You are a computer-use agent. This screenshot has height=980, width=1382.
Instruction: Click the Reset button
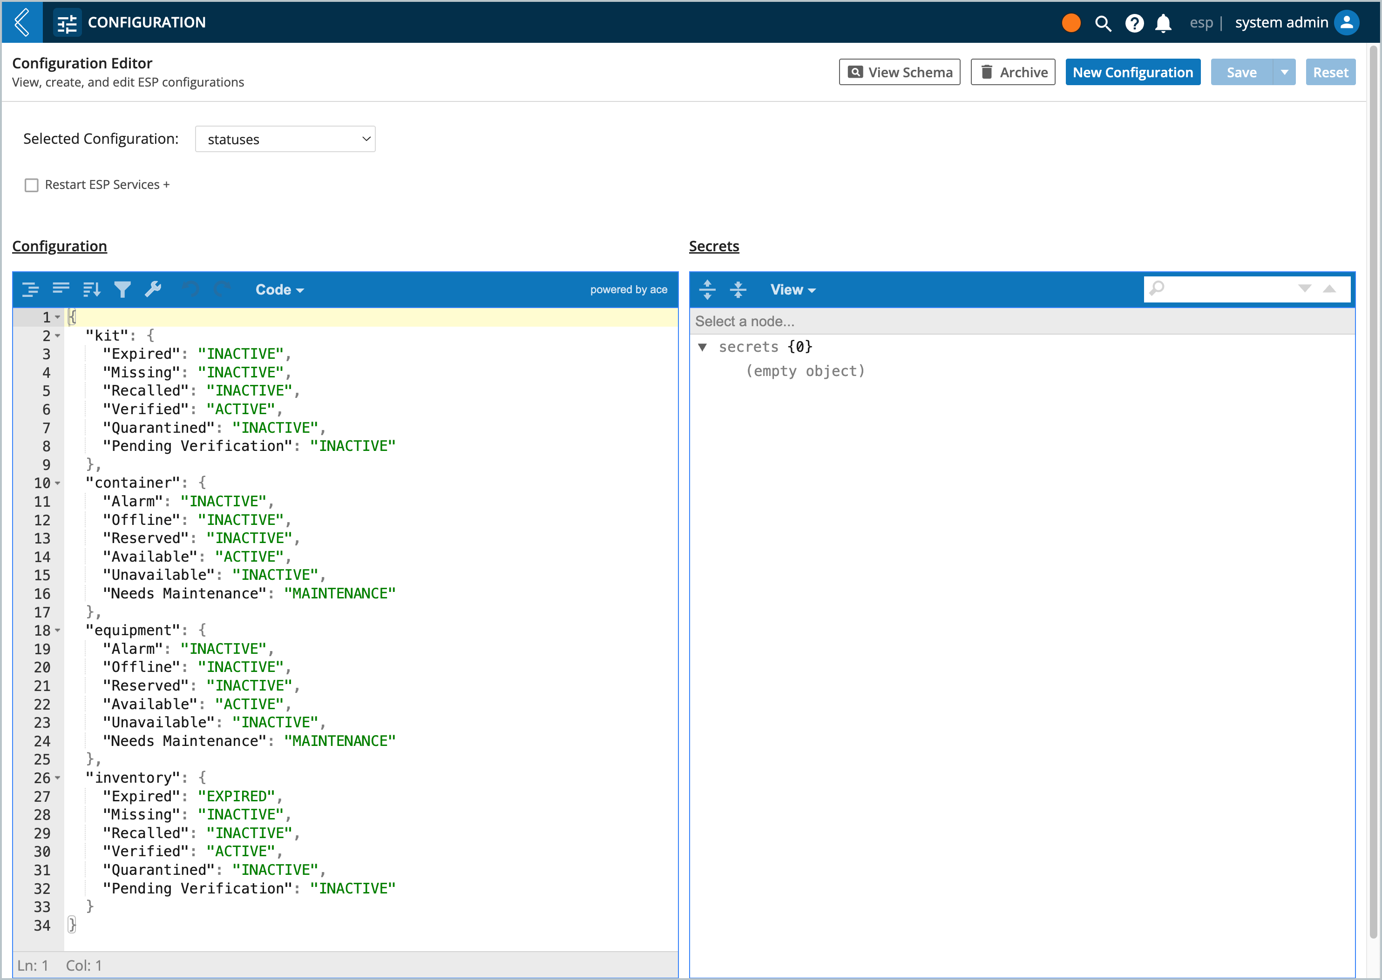1331,73
